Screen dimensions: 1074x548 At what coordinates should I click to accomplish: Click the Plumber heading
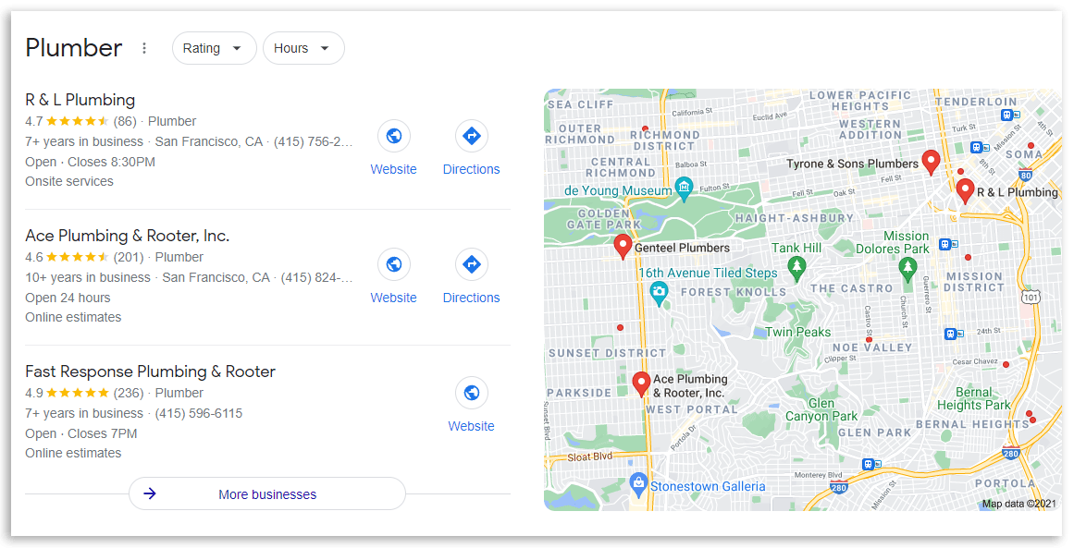tap(74, 49)
